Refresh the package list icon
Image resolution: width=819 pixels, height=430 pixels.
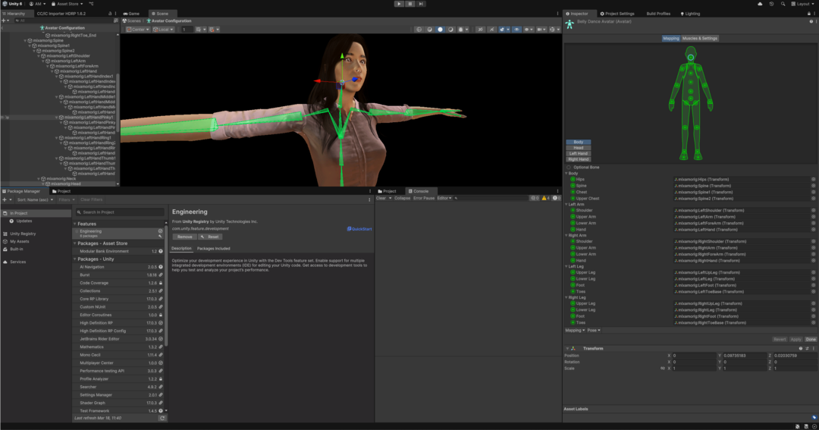162,418
